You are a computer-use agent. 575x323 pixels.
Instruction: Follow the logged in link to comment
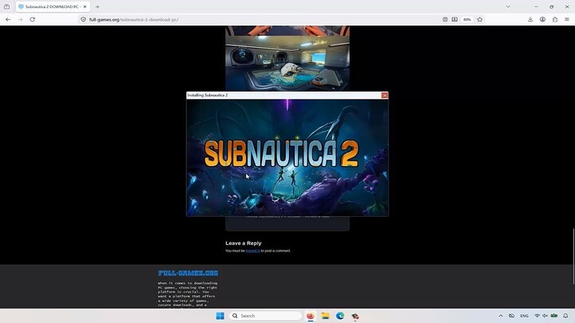coord(252,251)
